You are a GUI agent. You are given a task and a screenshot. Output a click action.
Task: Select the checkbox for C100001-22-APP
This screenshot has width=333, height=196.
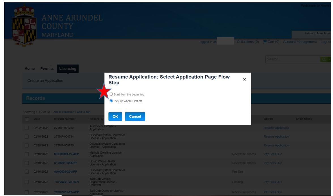click(x=27, y=163)
